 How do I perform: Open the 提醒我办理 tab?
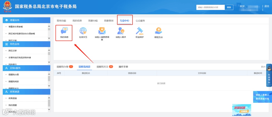62,67
